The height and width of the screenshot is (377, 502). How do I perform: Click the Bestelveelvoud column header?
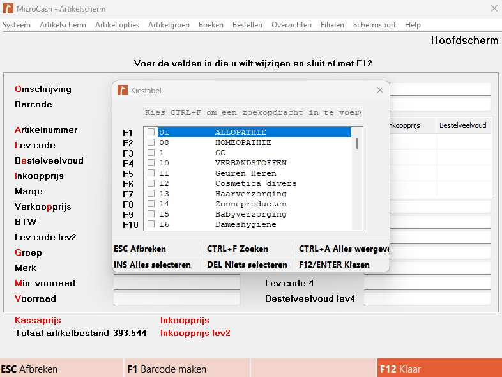pyautogui.click(x=463, y=125)
